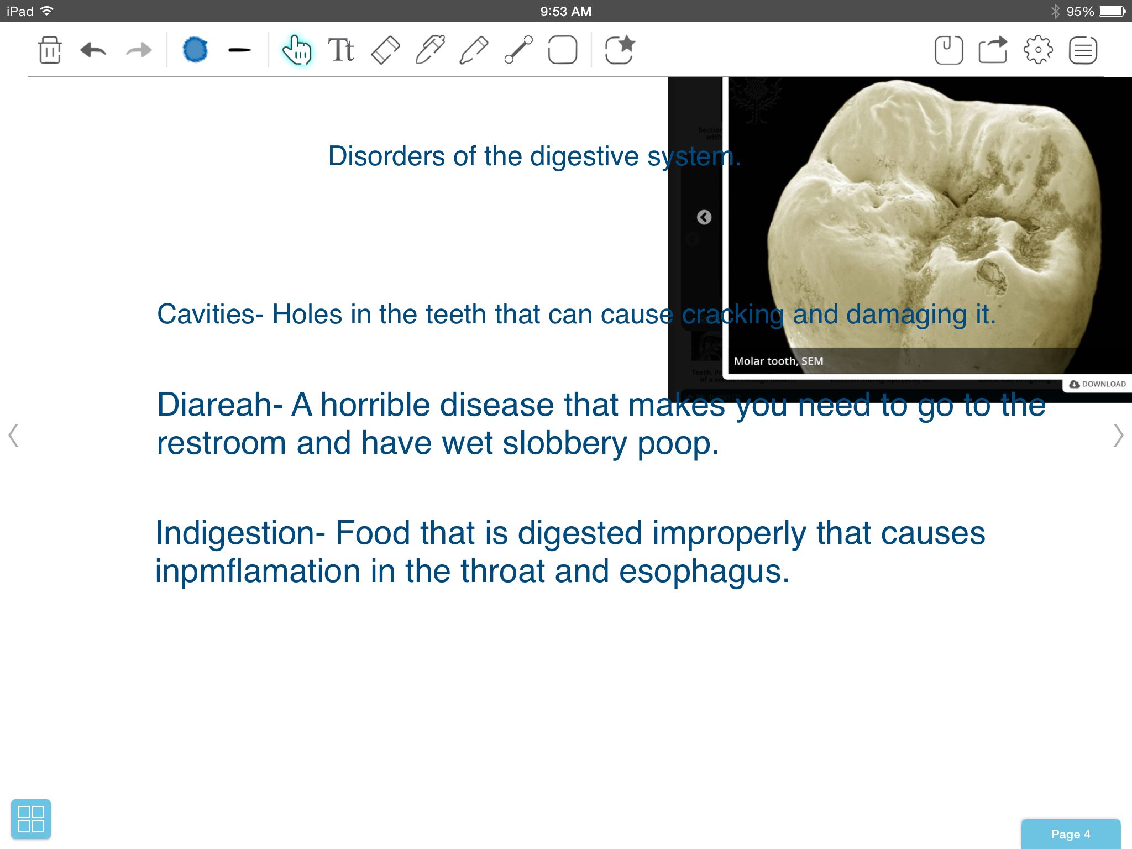Viewport: 1132px width, 849px height.
Task: Redo with the forward arrow
Action: point(138,50)
